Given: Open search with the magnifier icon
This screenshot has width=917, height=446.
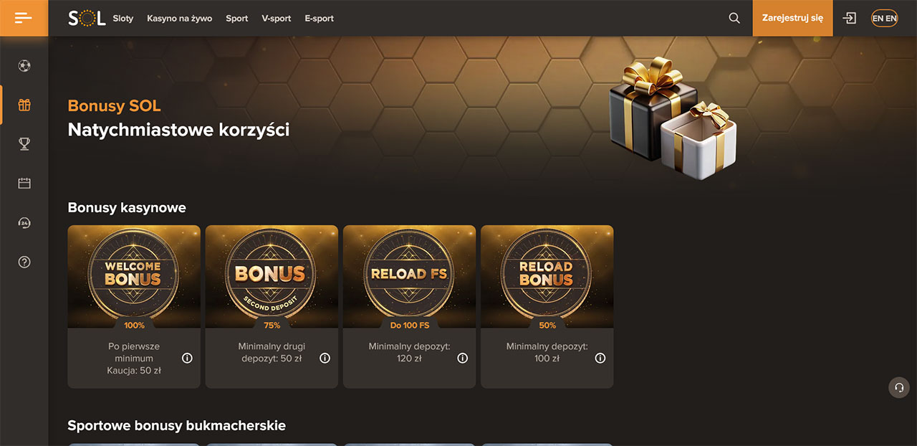Looking at the screenshot, I should pyautogui.click(x=734, y=19).
